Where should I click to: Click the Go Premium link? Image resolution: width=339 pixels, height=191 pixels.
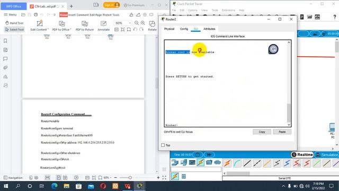click(134, 5)
